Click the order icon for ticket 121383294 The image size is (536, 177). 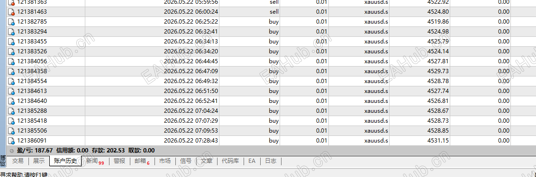11,32
